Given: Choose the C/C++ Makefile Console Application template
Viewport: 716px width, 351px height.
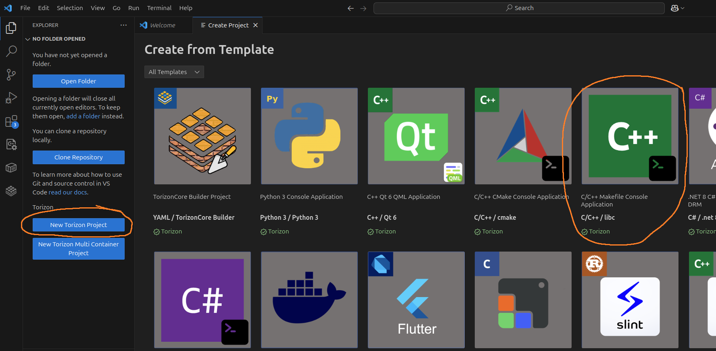Looking at the screenshot, I should click(x=630, y=136).
